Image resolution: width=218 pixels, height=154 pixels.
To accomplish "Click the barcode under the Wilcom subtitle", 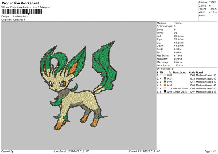I will click(22, 12).
